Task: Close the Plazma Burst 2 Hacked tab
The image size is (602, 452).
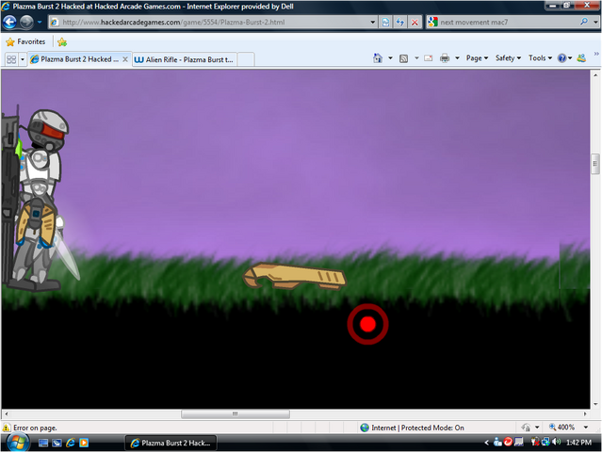Action: coord(125,59)
